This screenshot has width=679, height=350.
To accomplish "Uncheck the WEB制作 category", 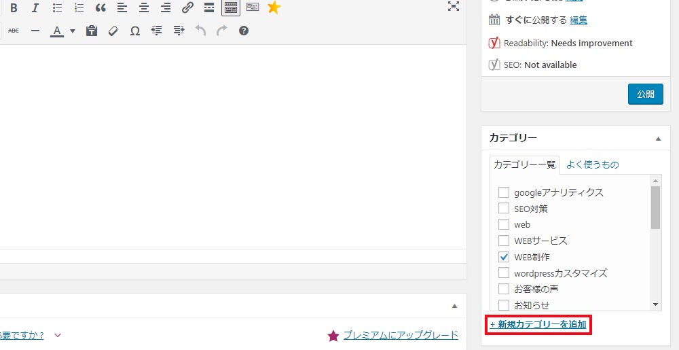I will pyautogui.click(x=504, y=257).
